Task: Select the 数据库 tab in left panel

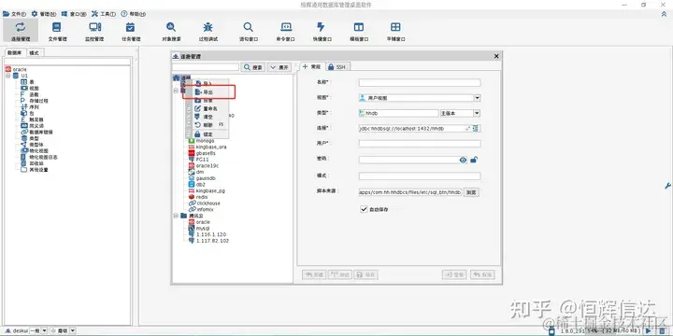Action: pyautogui.click(x=15, y=52)
